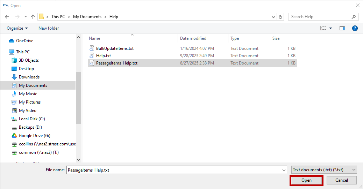363x189 pixels.
Task: Click the New folder button
Action: [x=49, y=28]
